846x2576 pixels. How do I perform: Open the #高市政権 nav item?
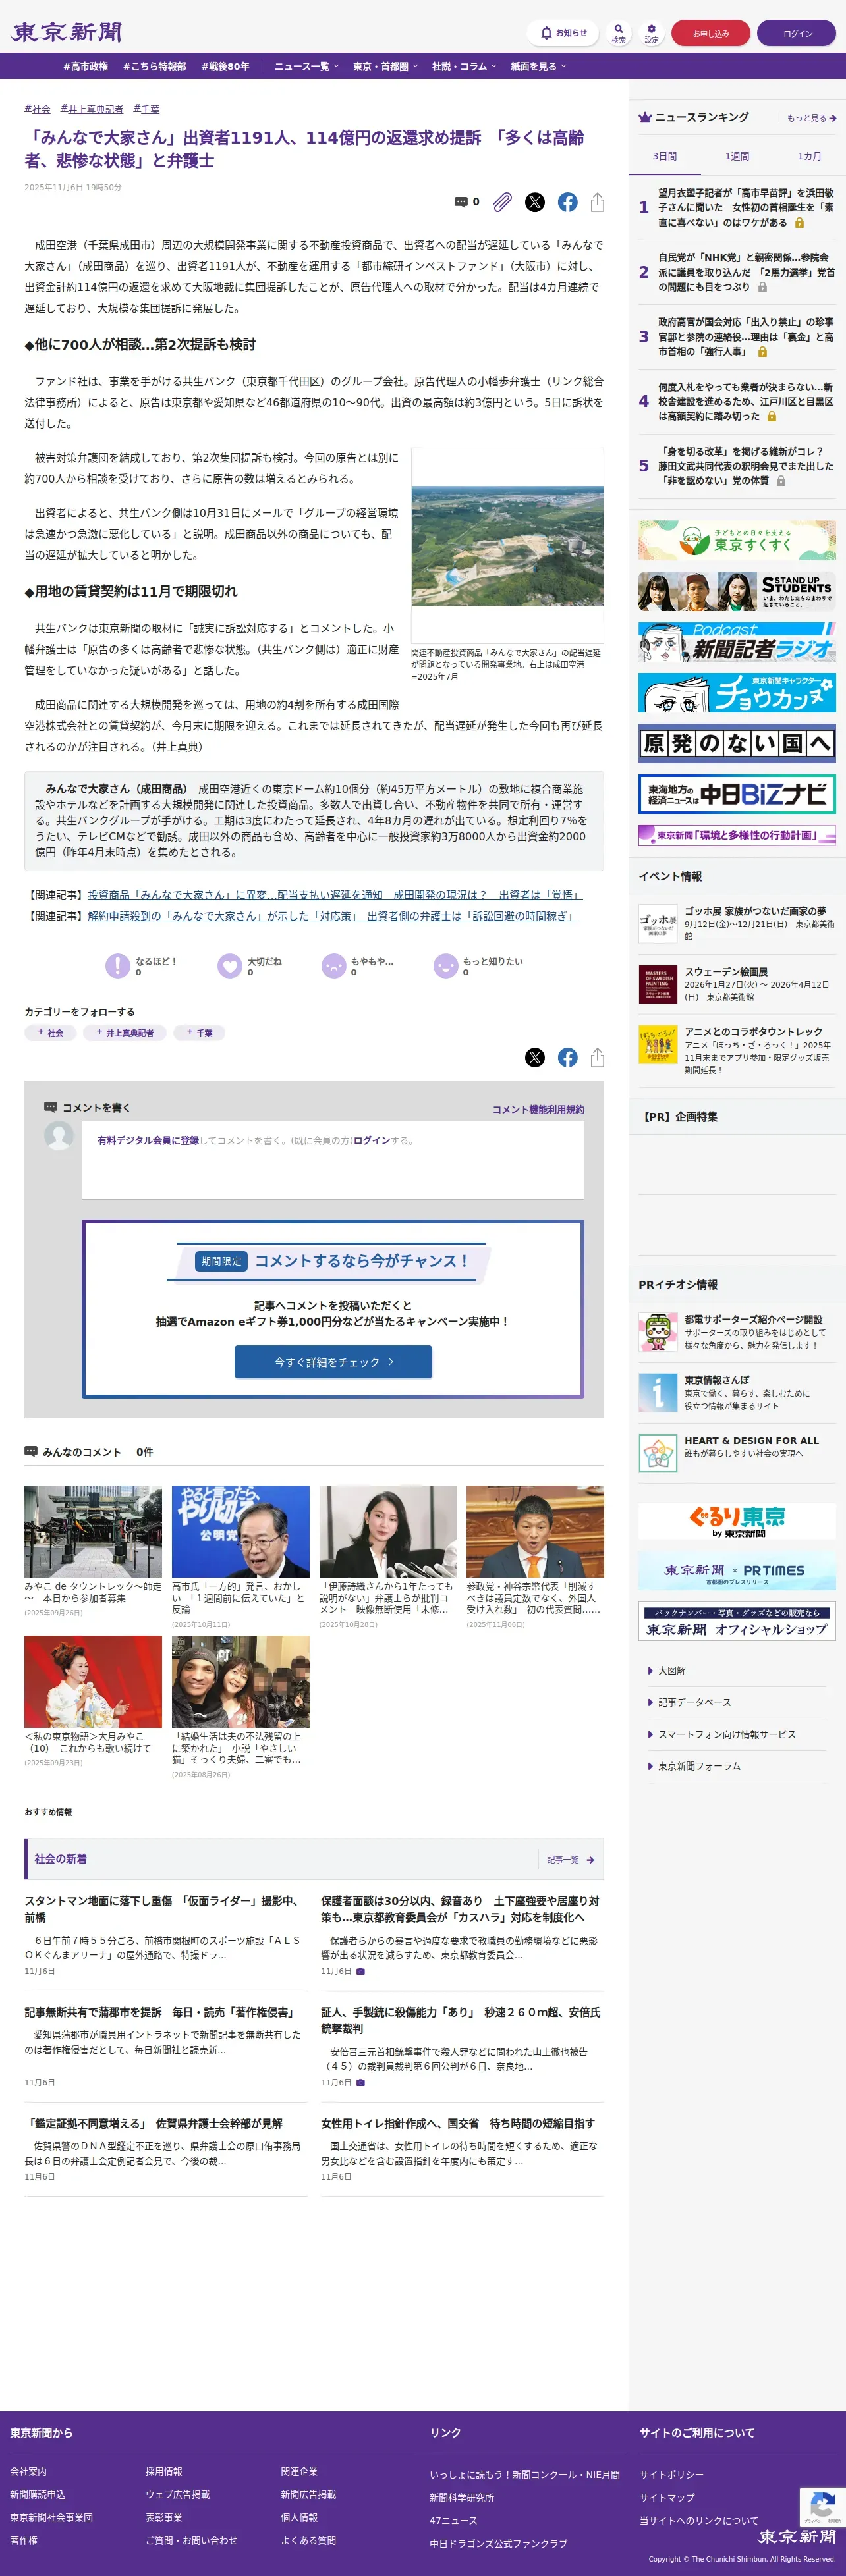[85, 66]
